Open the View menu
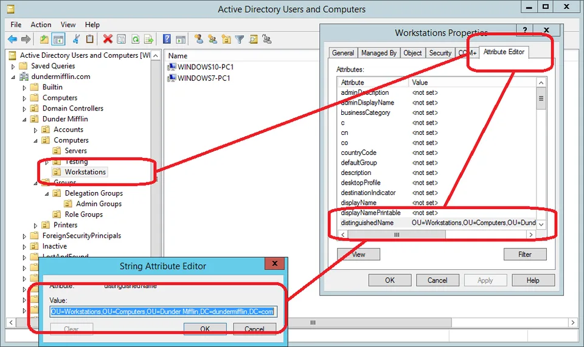Screen dimensions: 584x347 point(68,24)
